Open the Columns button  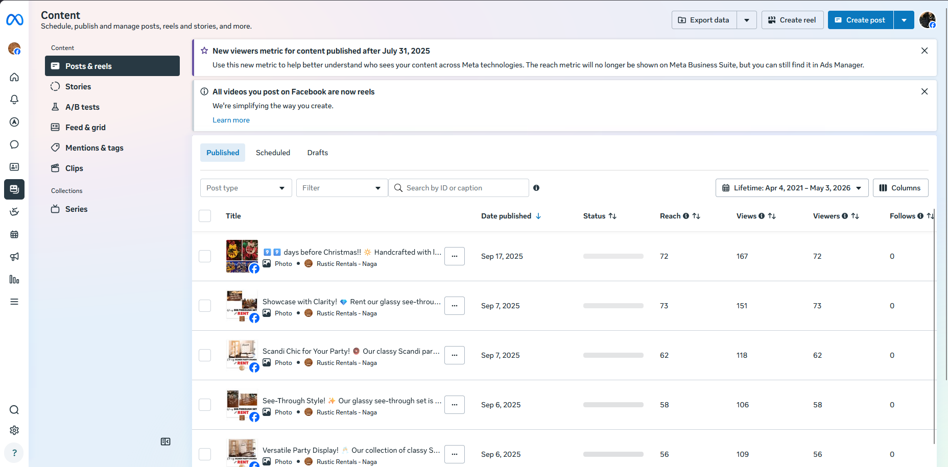900,188
